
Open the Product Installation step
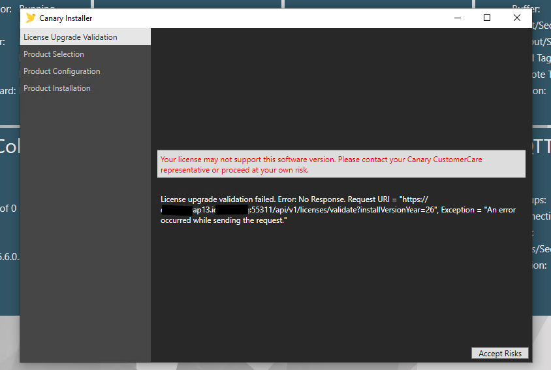[x=86, y=88]
